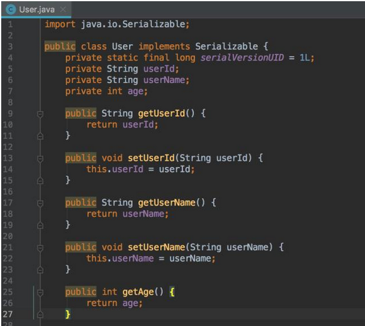Viewport: 365px width, 326px height.
Task: Collapse setUserName method at line 21
Action: [40, 248]
